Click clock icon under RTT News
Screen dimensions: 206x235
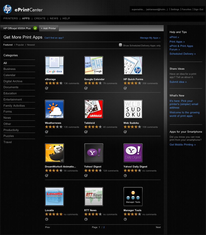coord(86,219)
